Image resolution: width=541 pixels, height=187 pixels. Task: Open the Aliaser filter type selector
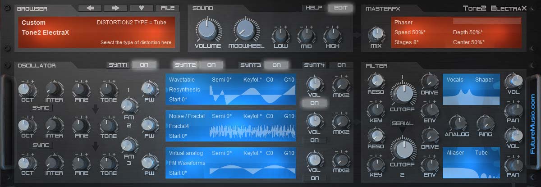click(x=455, y=153)
